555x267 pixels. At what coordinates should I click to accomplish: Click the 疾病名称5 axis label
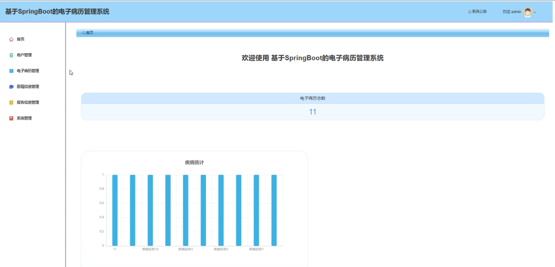pos(221,249)
